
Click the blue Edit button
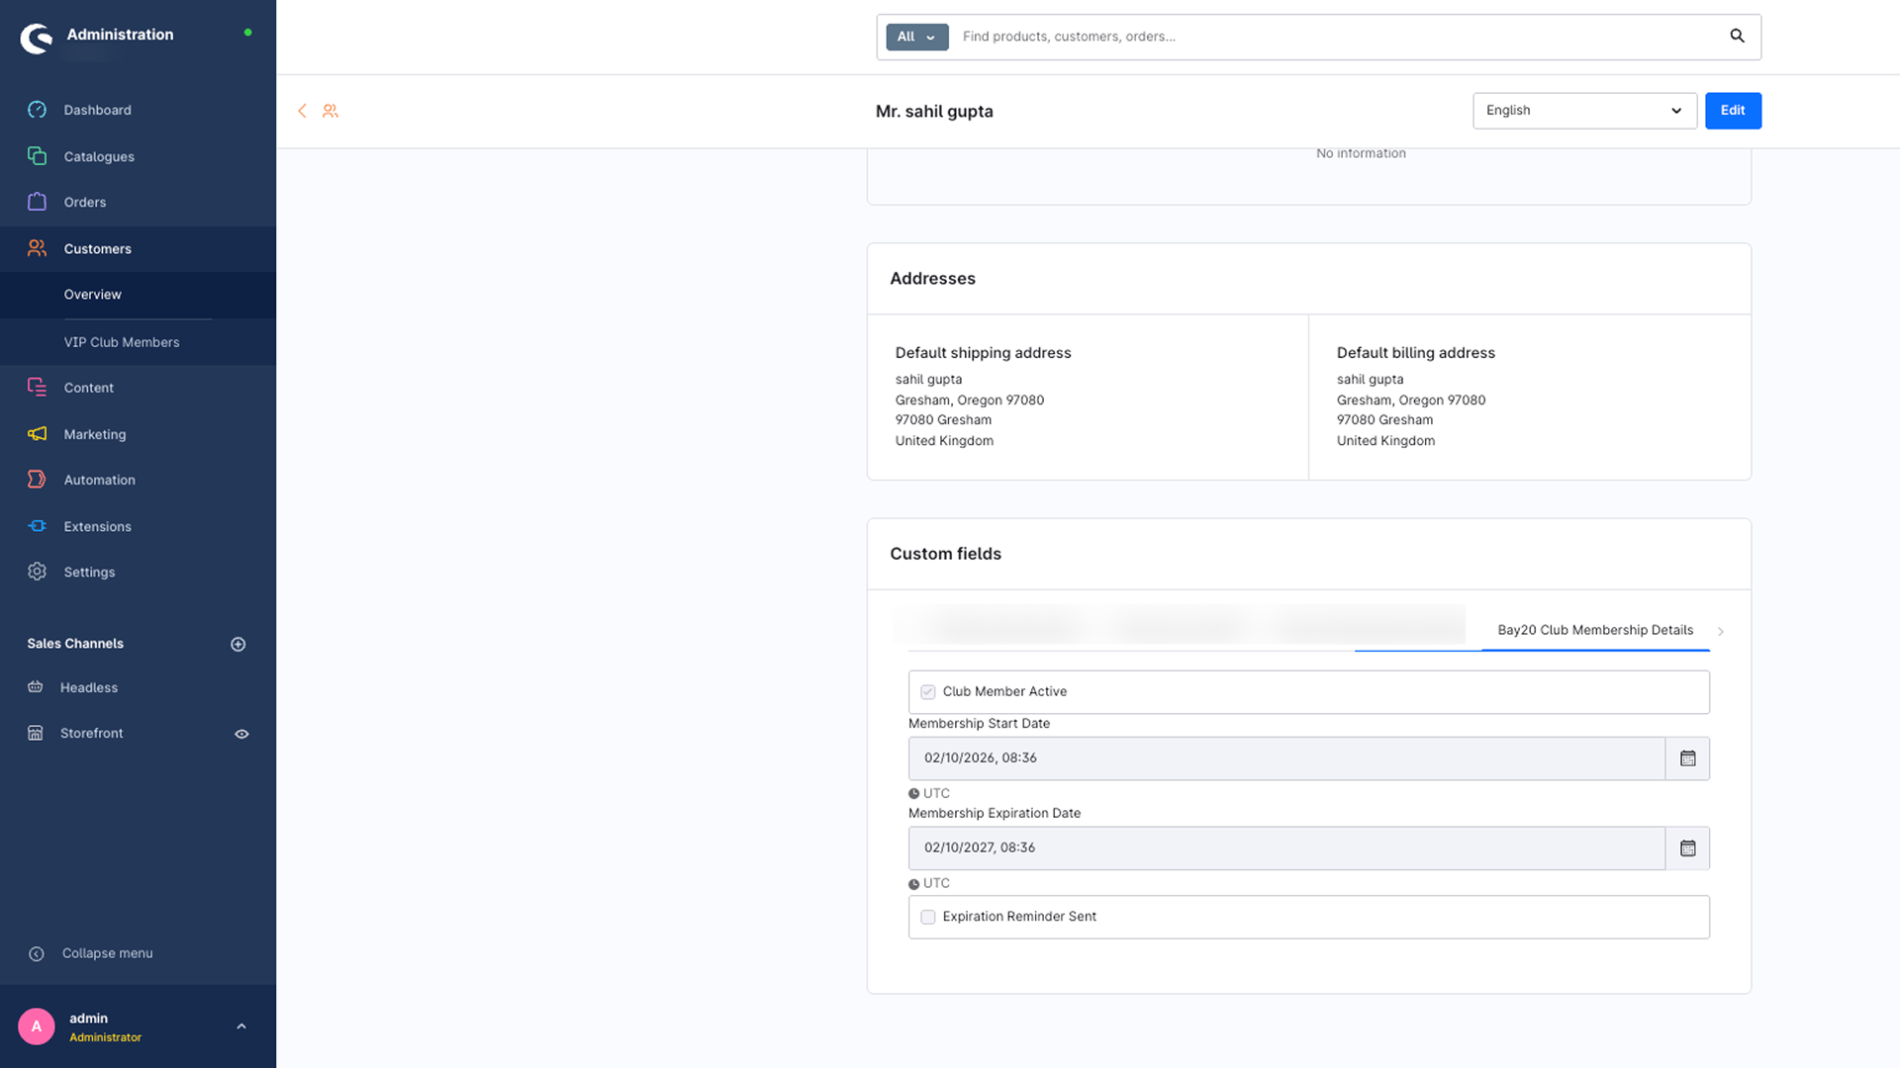pyautogui.click(x=1733, y=111)
